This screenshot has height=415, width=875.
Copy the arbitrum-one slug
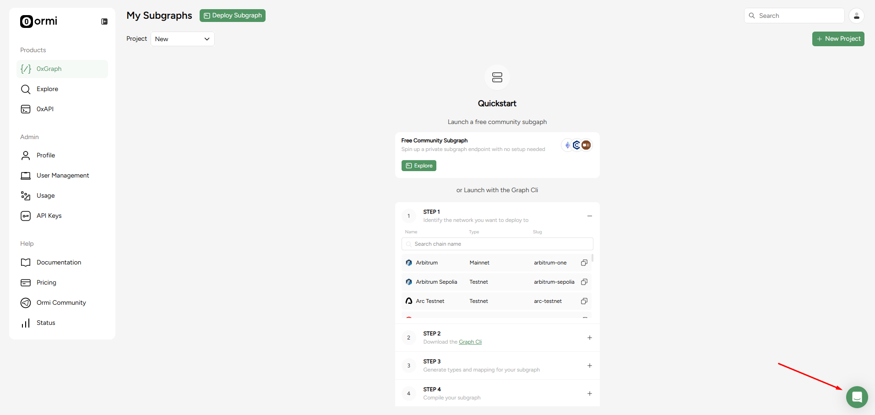(584, 263)
